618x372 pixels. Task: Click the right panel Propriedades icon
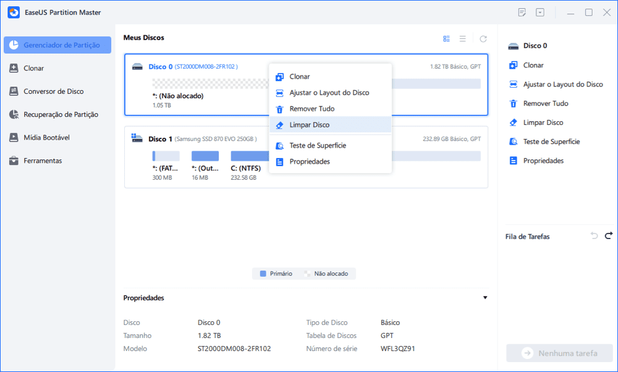coord(513,161)
